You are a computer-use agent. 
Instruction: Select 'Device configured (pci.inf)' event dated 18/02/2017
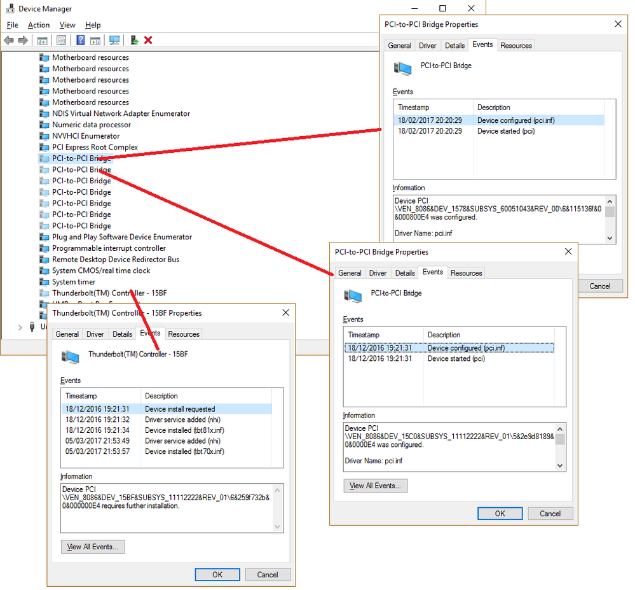pos(499,120)
